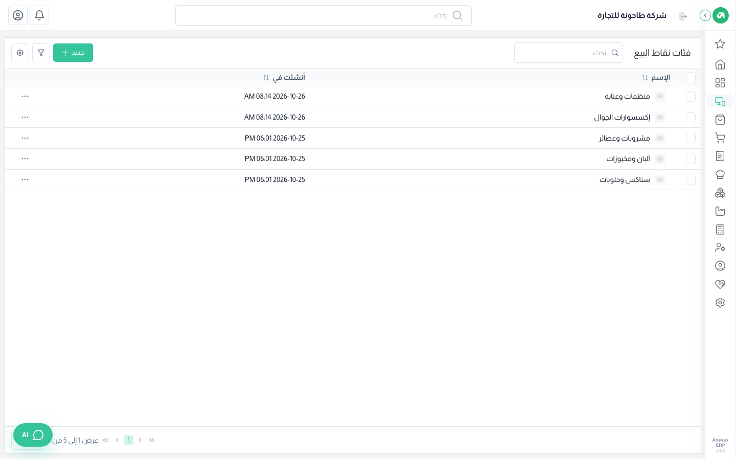Open table column settings gear button
The image size is (736, 460).
point(20,53)
